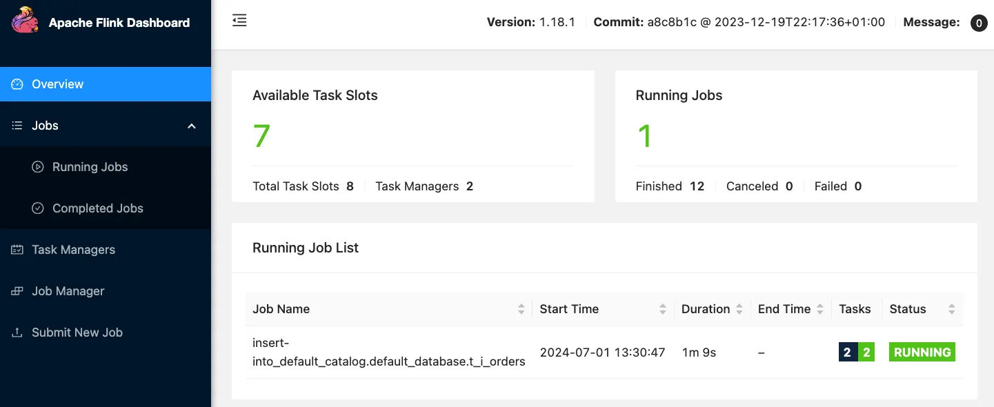Click the Overview dashboard icon
This screenshot has height=407, width=994.
[17, 84]
